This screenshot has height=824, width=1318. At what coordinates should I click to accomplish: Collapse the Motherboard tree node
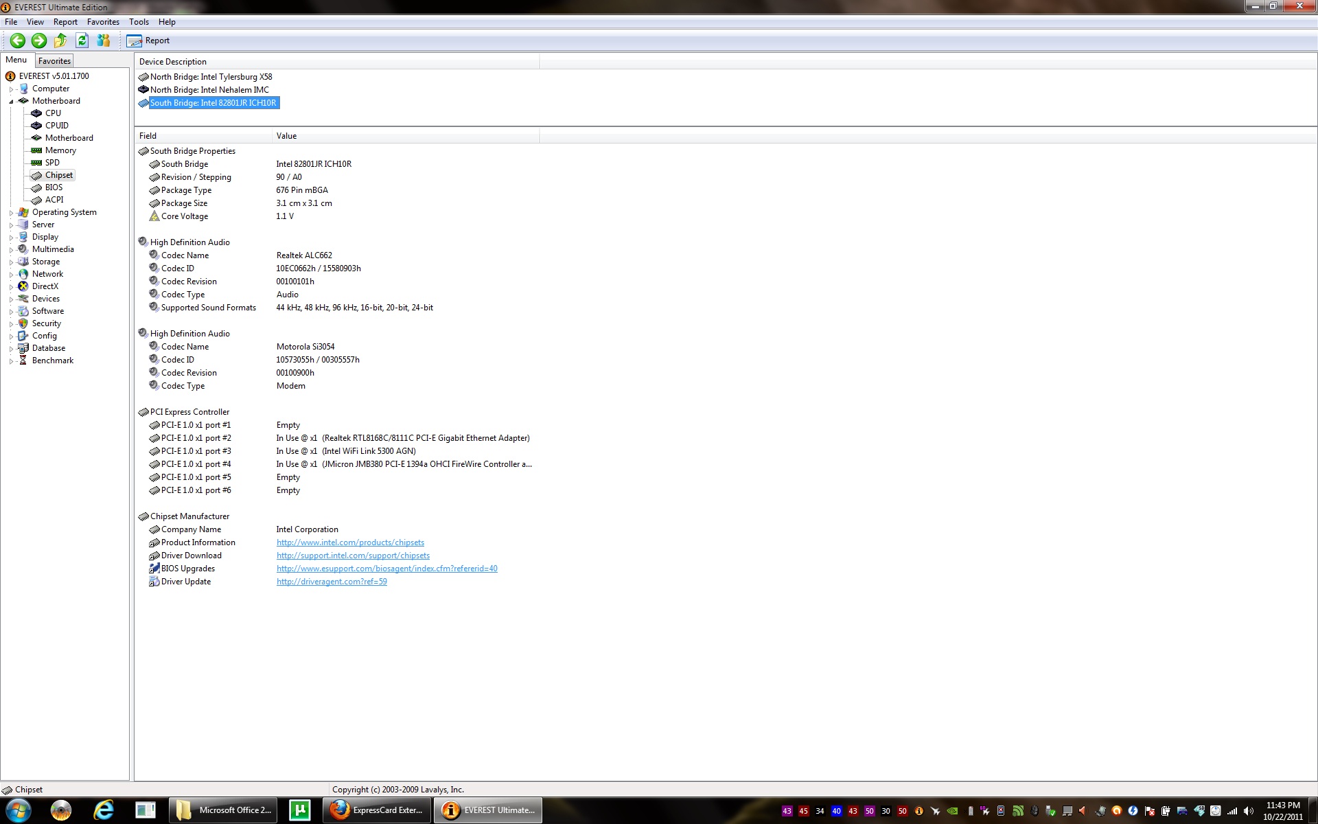pyautogui.click(x=11, y=102)
